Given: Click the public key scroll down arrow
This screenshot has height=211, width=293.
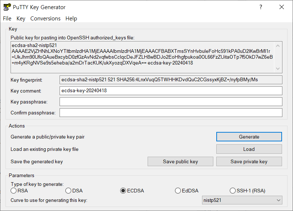Looking at the screenshot, I should pyautogui.click(x=278, y=69).
